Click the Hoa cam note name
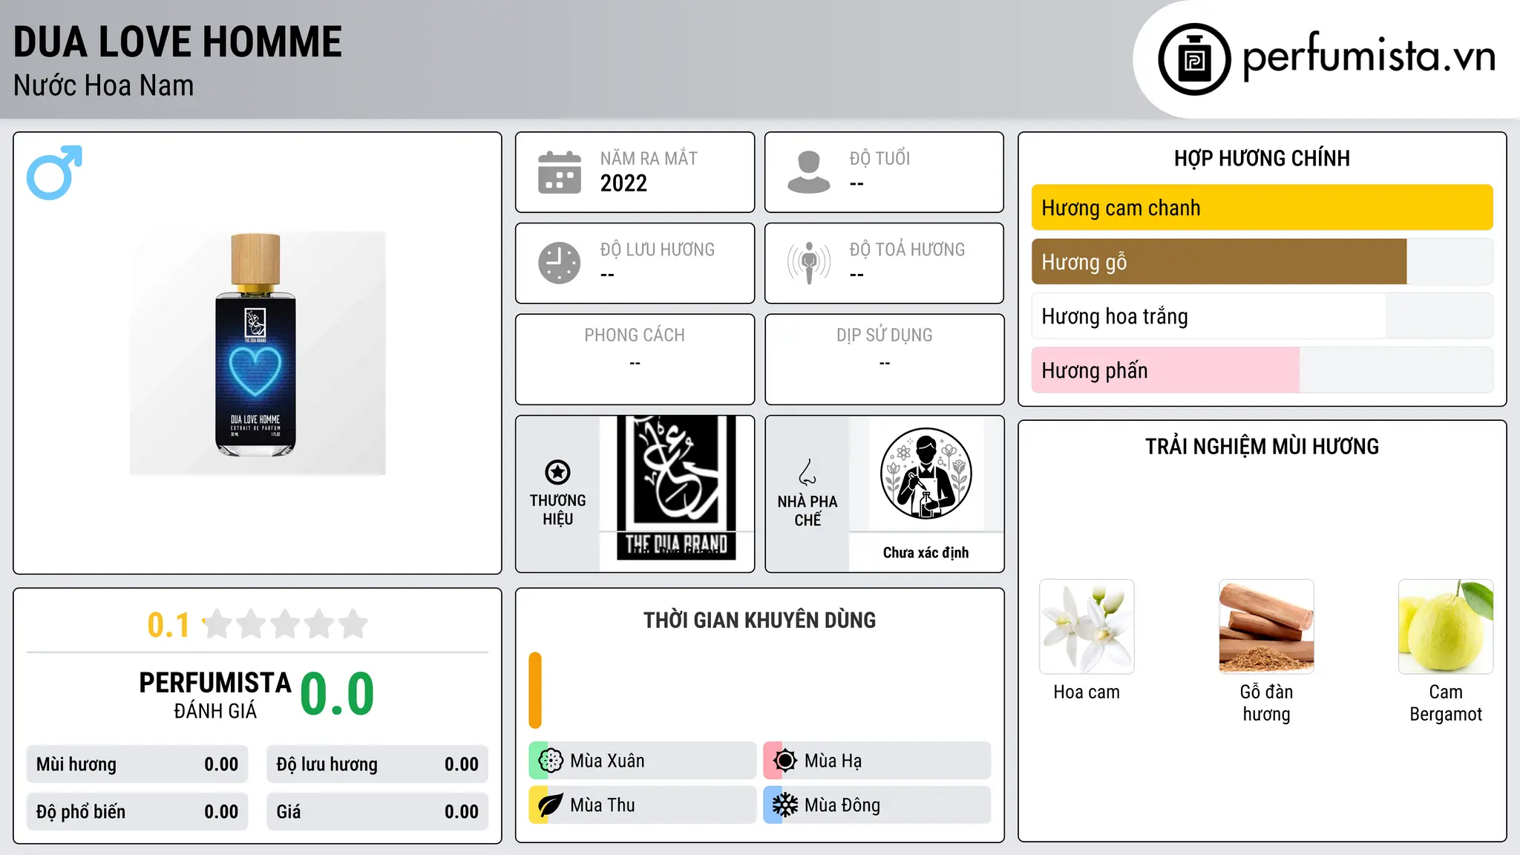The height and width of the screenshot is (855, 1520). pos(1087,692)
